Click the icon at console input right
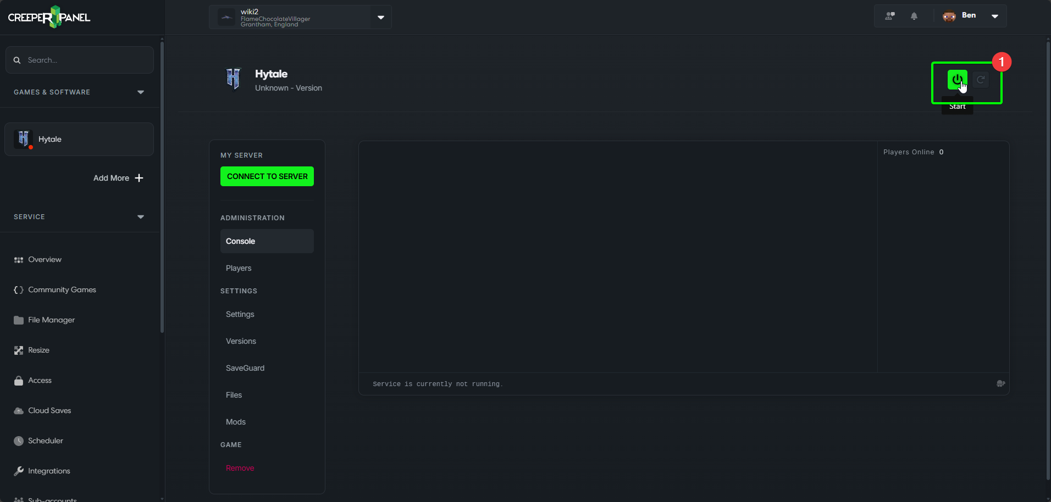This screenshot has width=1051, height=502. click(x=1000, y=383)
